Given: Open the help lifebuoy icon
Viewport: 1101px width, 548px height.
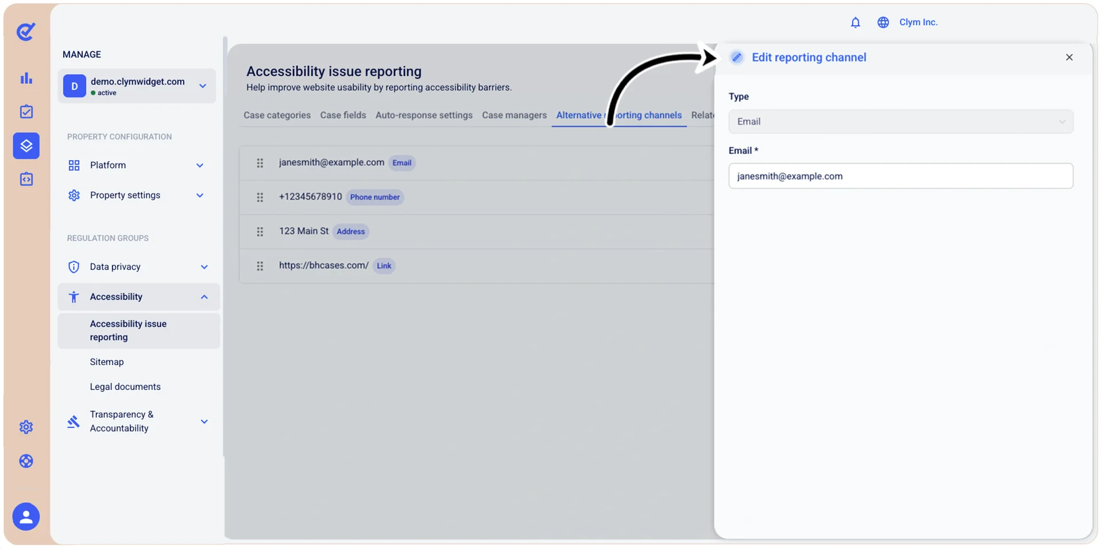Looking at the screenshot, I should 26,461.
